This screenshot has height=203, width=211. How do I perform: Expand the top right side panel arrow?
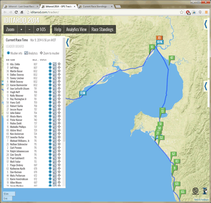click(205, 24)
